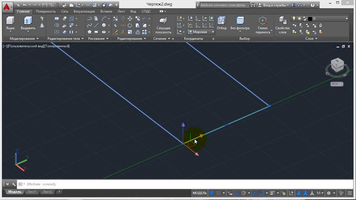Toggle snap mode in status bar

coord(218,193)
